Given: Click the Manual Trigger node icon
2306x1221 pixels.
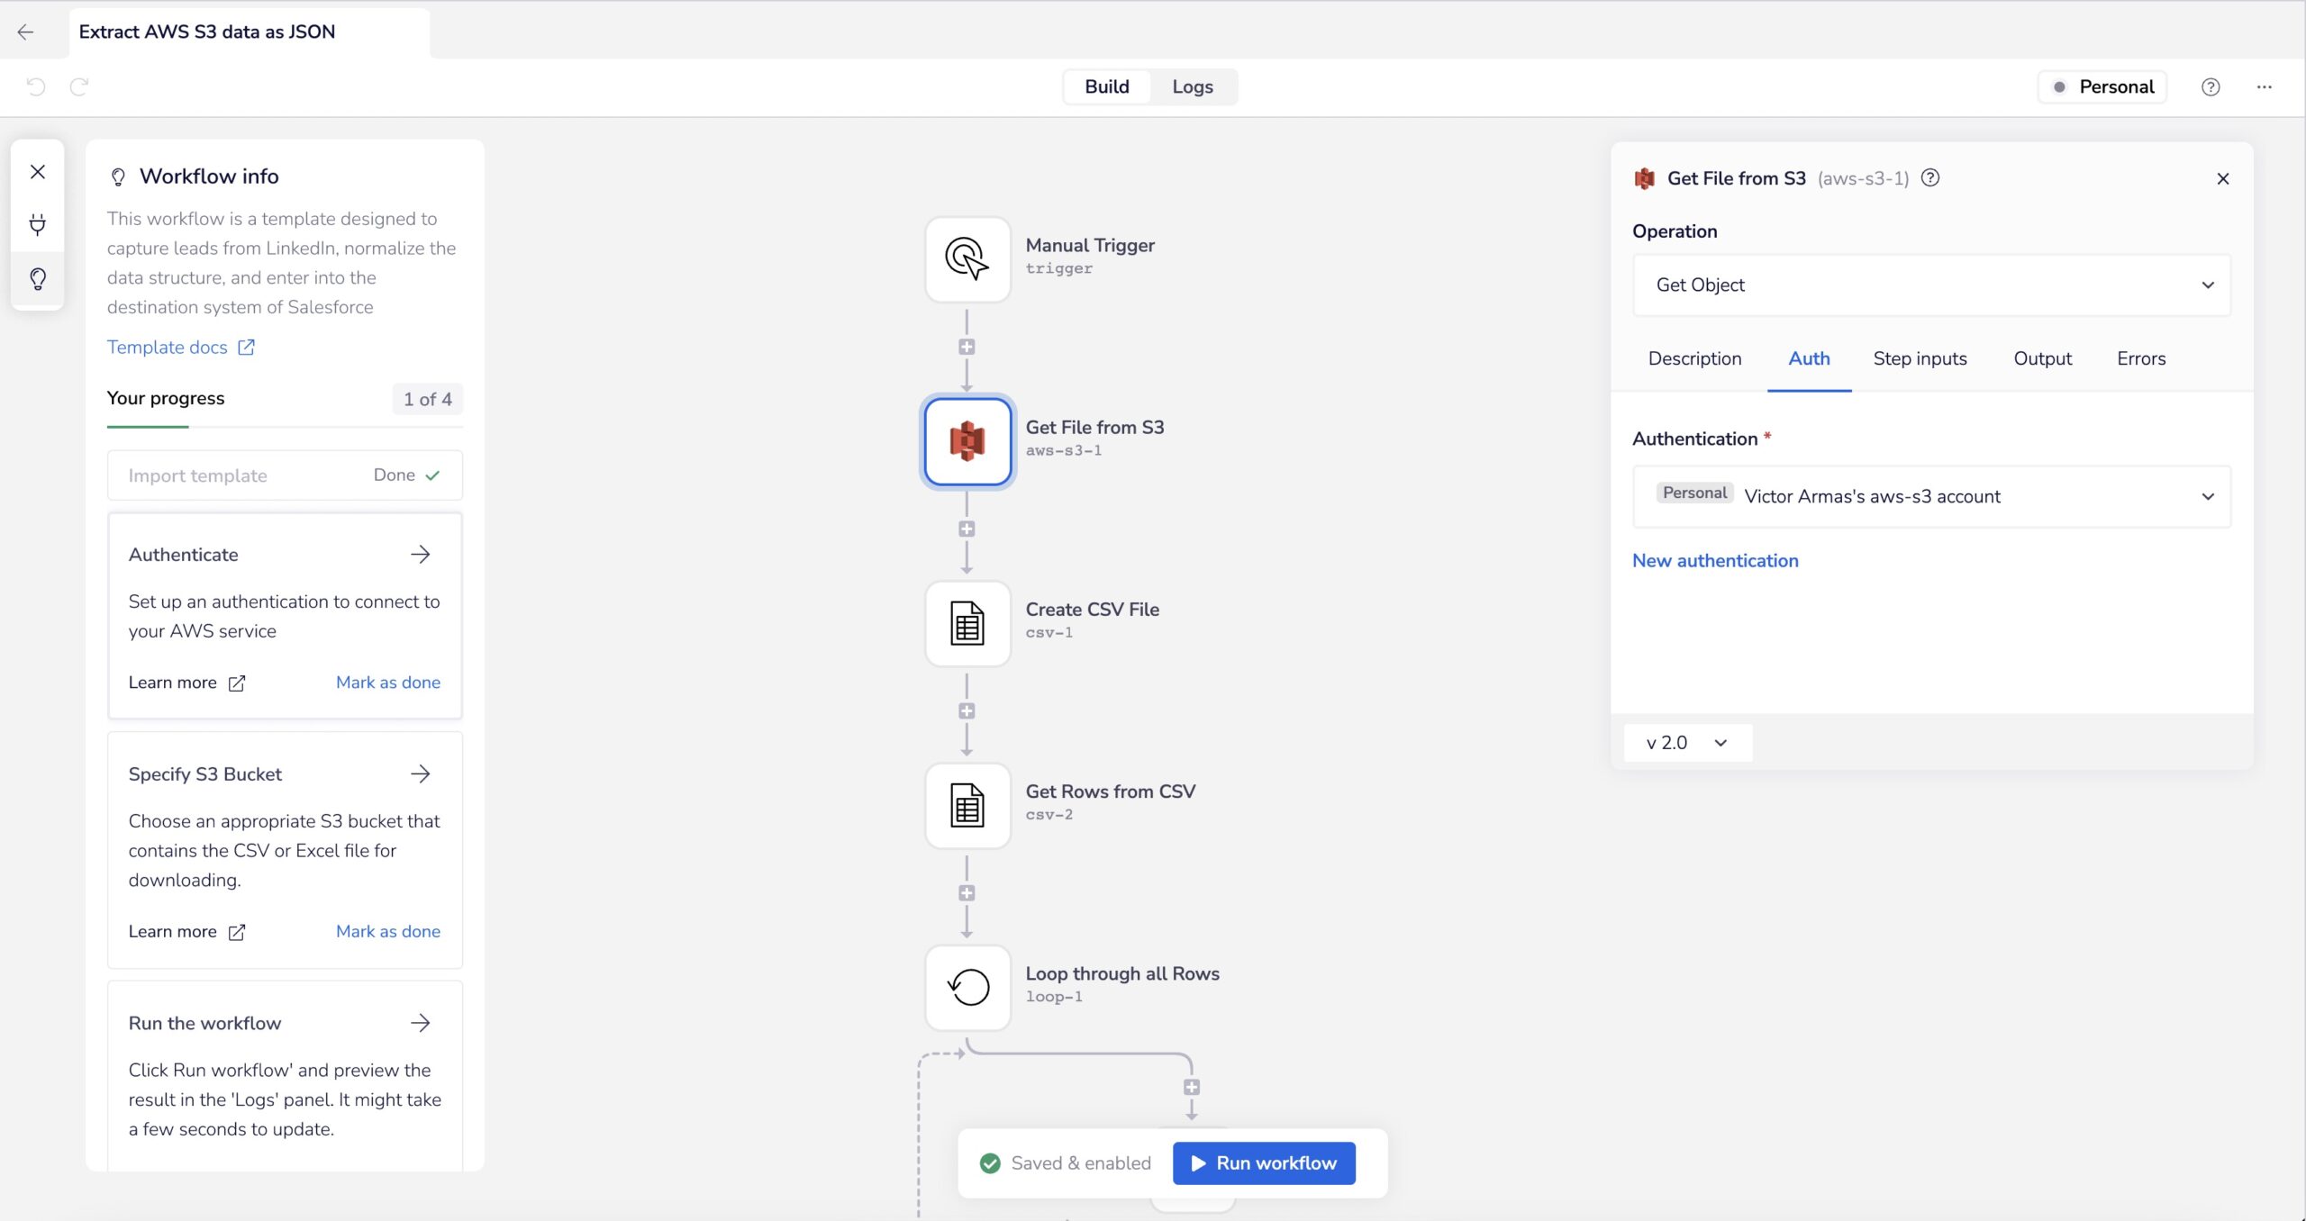Looking at the screenshot, I should click(x=967, y=259).
